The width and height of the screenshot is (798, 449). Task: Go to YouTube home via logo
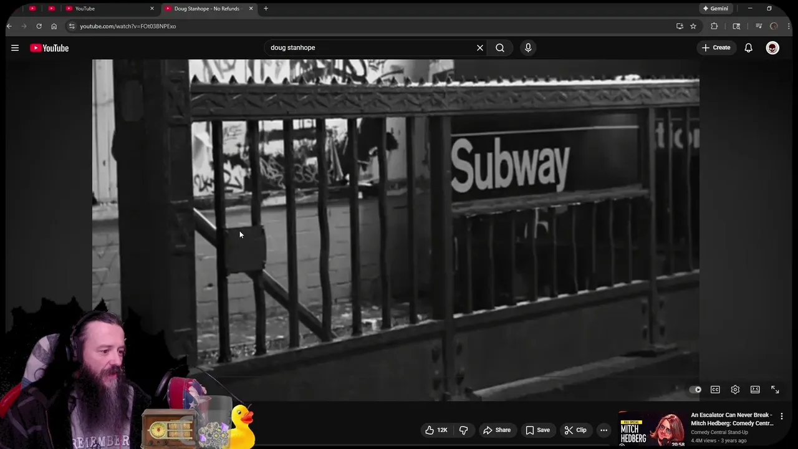(x=49, y=48)
